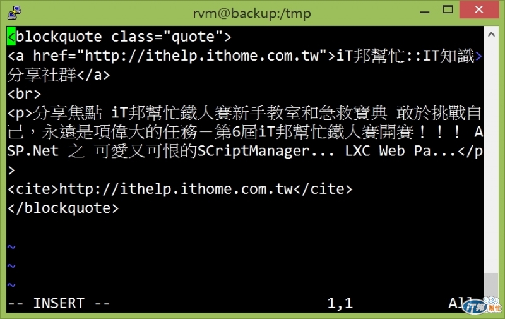Click the 1,1 cursor position indicator

point(340,303)
